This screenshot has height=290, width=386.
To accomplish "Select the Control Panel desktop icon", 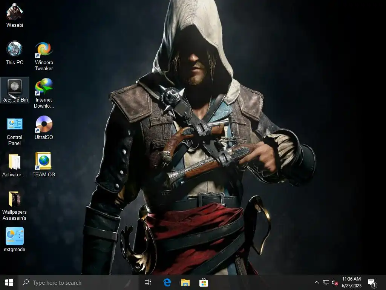I will 15,132.
